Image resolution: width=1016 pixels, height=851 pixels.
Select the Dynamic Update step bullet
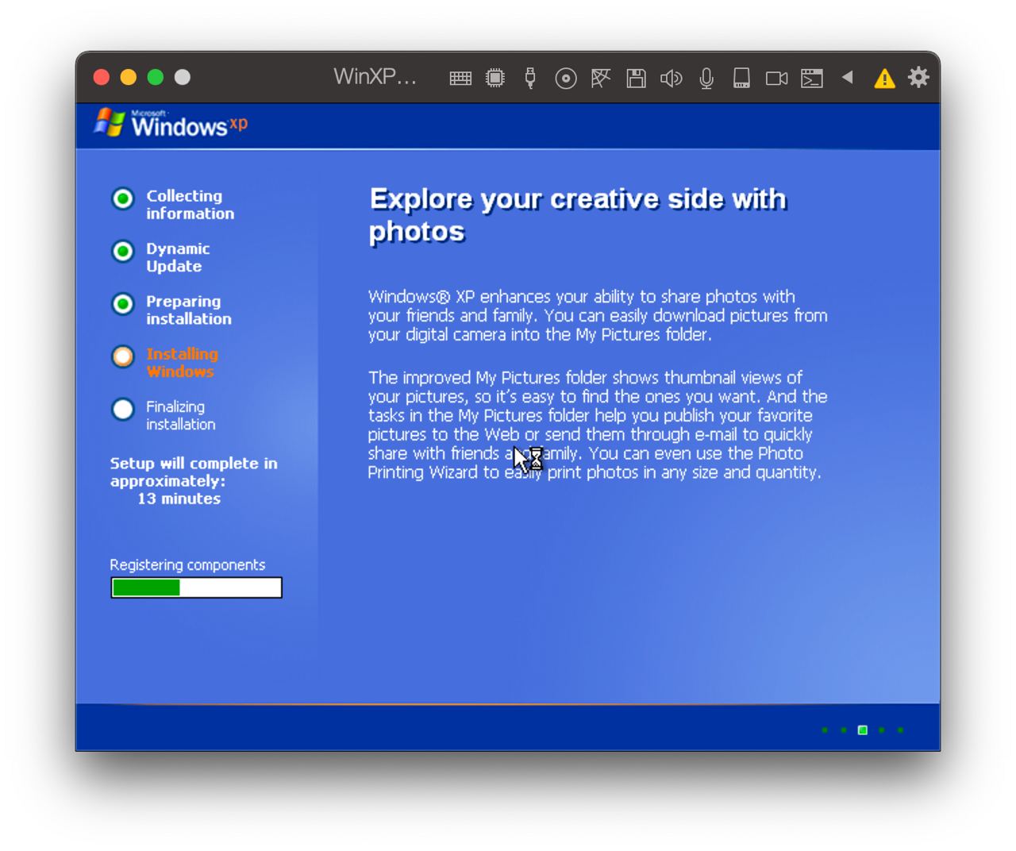pyautogui.click(x=123, y=252)
